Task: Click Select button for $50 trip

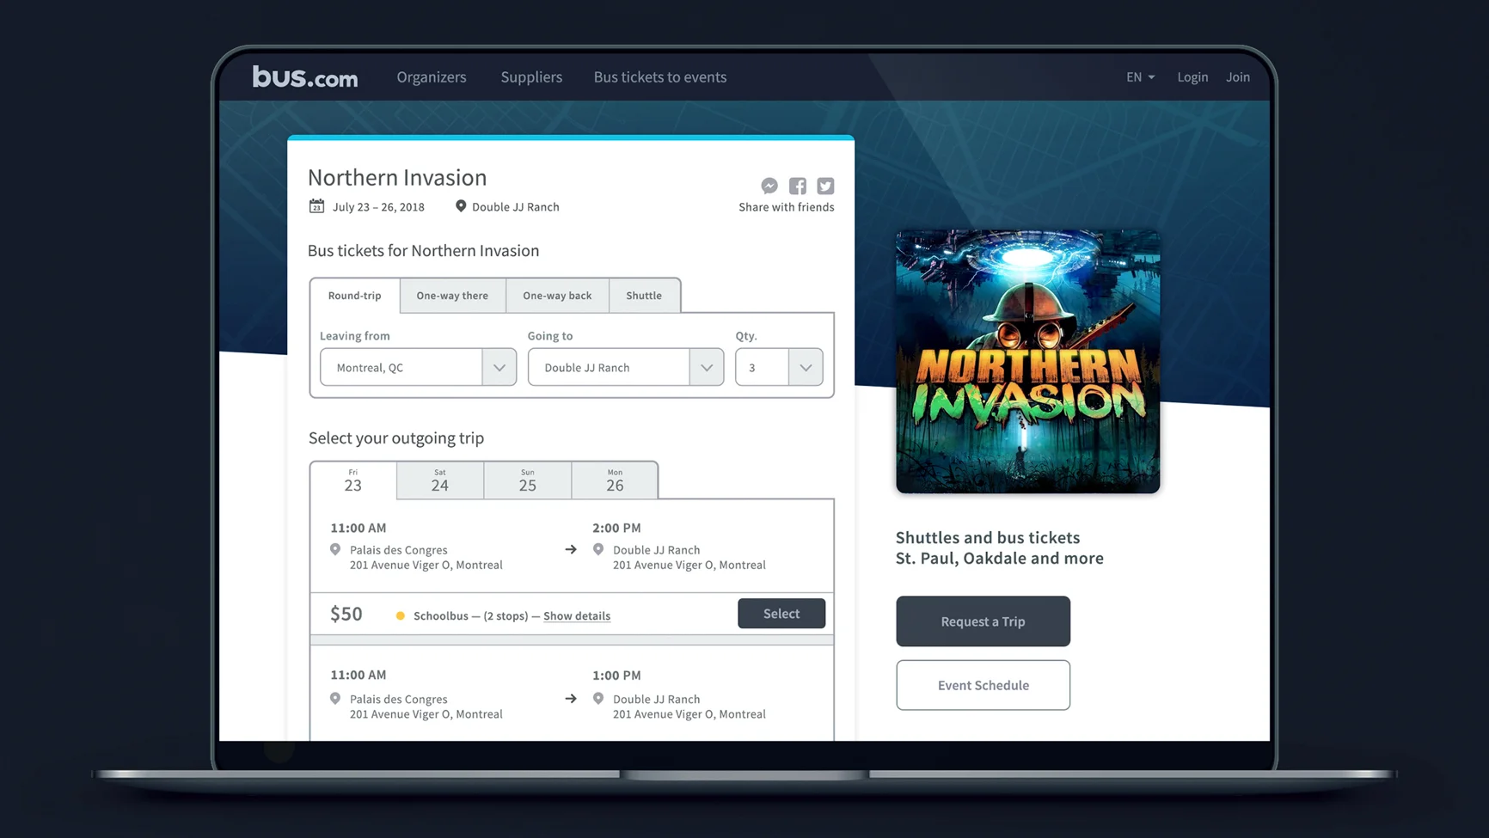Action: (x=781, y=614)
